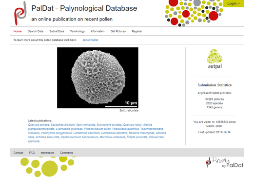
Task: Open the Paronychia polygonifolia publication
Action: pyautogui.click(x=57, y=133)
